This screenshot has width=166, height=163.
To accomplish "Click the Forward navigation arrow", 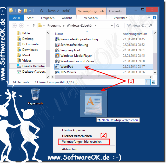I will (22, 26).
